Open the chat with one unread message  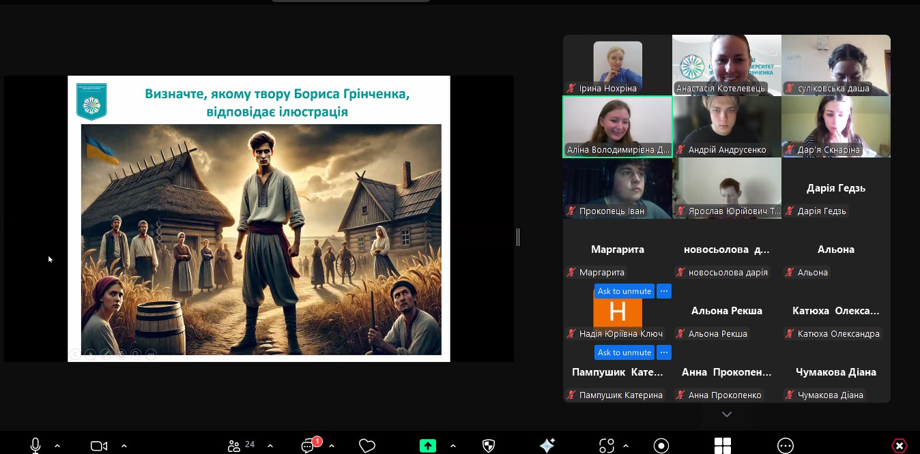309,446
